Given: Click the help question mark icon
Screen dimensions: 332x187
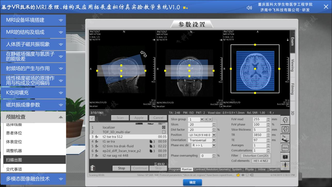Looking at the screenshot, I should pyautogui.click(x=285, y=157).
